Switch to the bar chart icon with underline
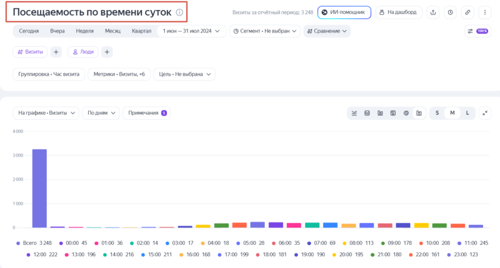Viewport: 500px width, 268px height. 380,113
